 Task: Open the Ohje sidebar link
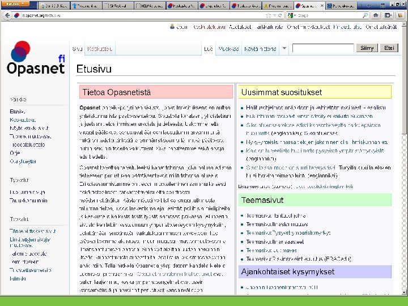point(15,153)
